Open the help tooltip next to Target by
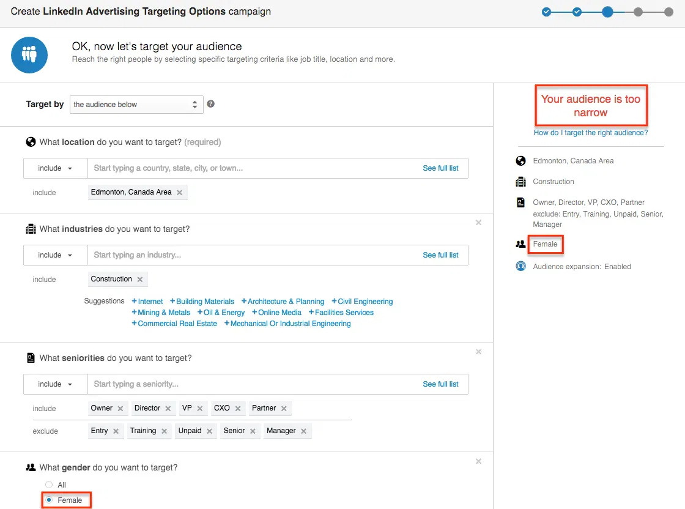This screenshot has width=685, height=509. 210,103
